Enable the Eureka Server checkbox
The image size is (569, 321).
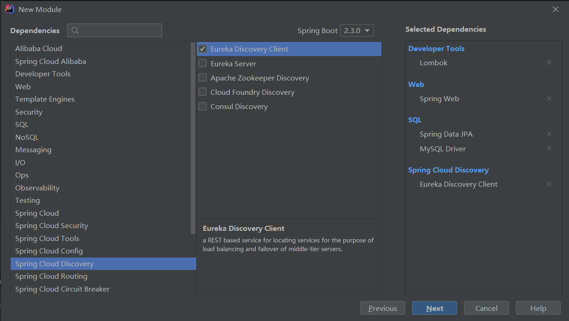(x=202, y=63)
